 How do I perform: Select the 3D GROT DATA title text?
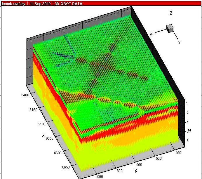coord(68,4)
